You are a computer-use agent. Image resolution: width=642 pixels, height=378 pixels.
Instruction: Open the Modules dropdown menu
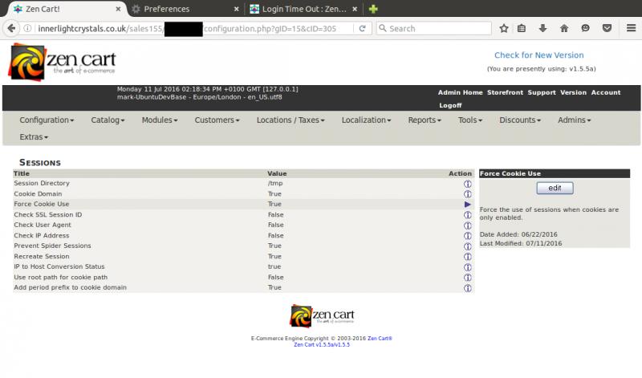click(x=160, y=120)
